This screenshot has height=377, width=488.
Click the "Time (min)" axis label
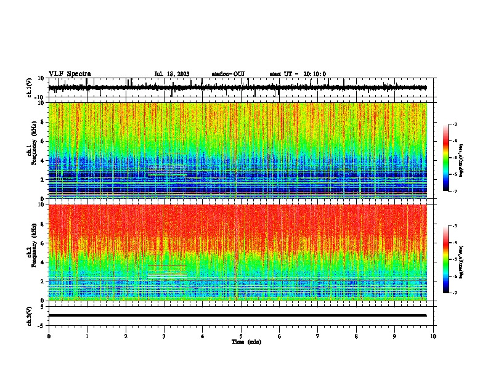tap(246, 342)
